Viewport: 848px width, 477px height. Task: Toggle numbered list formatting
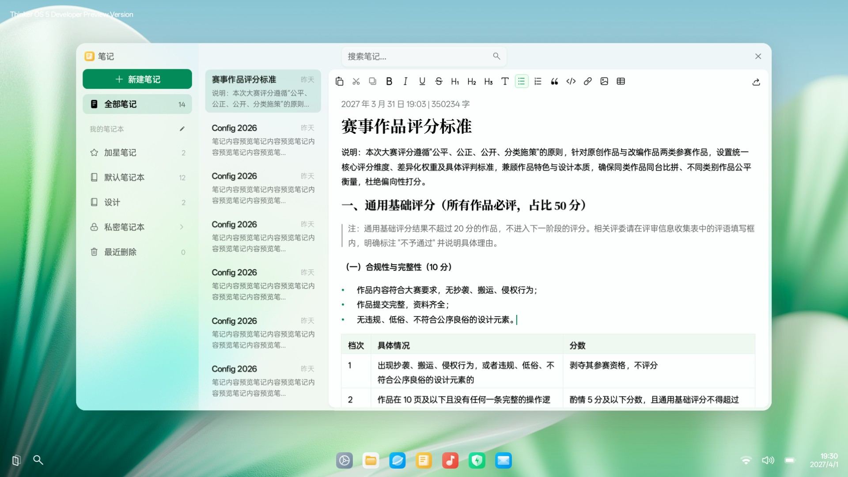click(x=538, y=81)
